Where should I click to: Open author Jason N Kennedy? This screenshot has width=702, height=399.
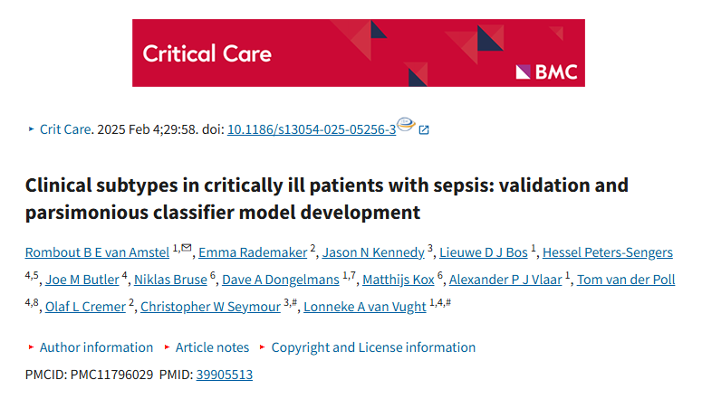[x=373, y=252]
